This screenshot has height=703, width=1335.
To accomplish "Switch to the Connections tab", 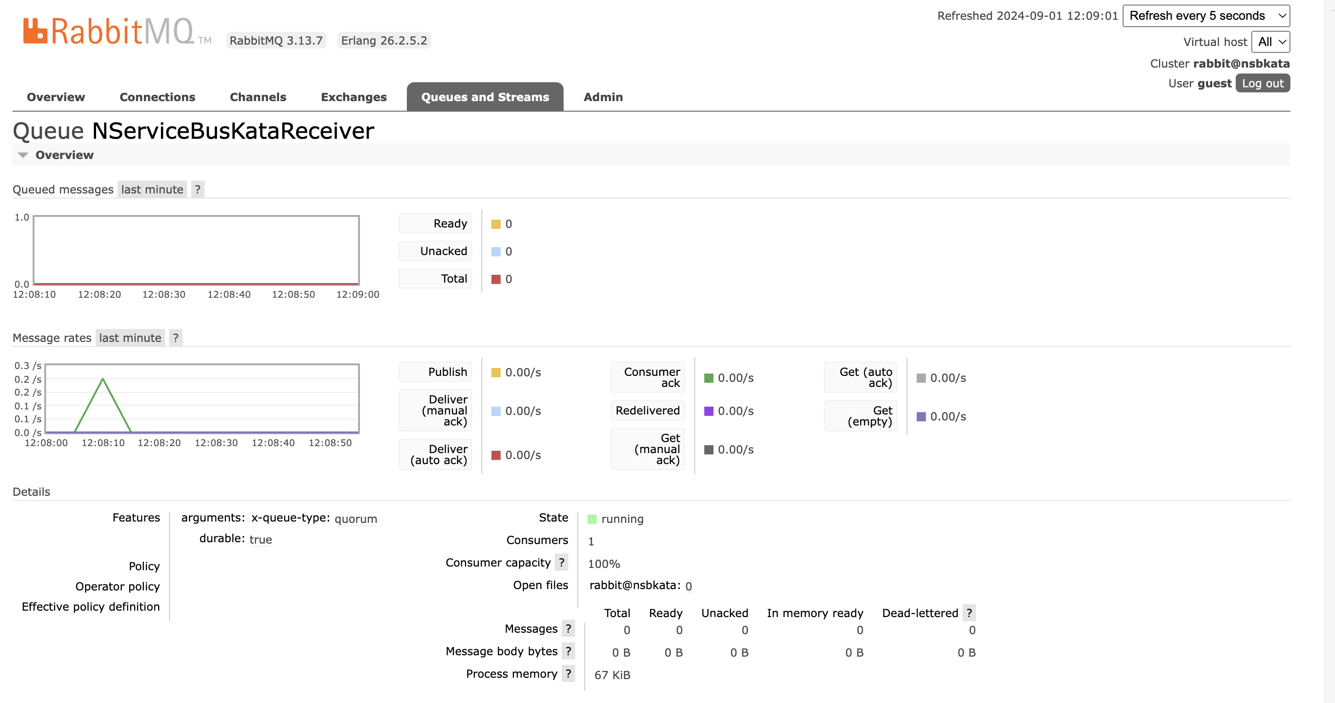I will coord(157,97).
